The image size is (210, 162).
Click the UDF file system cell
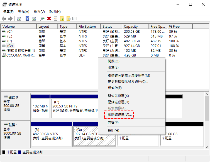pyautogui.click(x=82, y=55)
